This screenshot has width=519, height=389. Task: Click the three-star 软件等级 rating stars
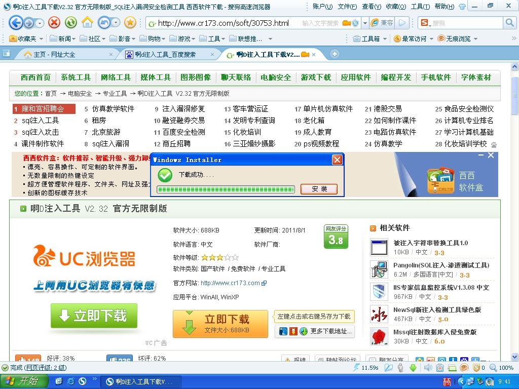click(220, 257)
